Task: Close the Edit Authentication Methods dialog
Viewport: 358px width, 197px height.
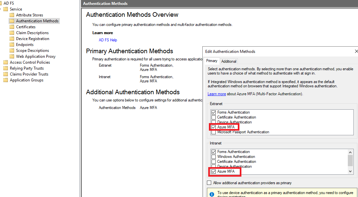Action: pyautogui.click(x=356, y=51)
